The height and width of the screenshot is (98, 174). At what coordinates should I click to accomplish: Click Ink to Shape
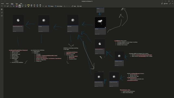pyautogui.click(x=59, y=6)
